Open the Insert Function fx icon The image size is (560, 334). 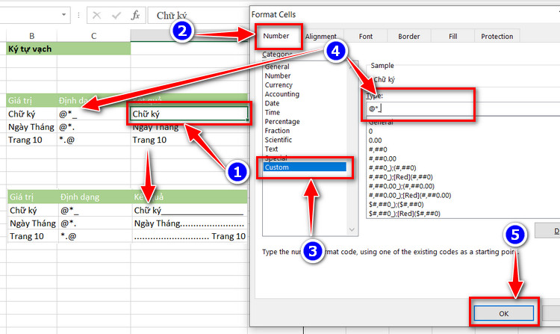[135, 16]
